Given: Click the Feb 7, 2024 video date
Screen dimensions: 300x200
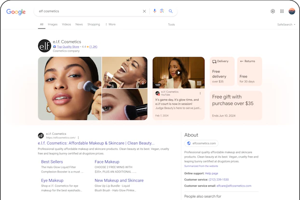Looking at the screenshot, I should click(162, 116).
